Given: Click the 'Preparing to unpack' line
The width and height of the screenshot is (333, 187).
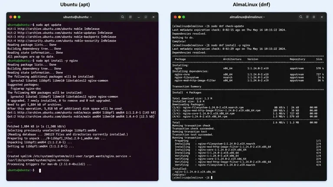Looking at the screenshot, I should coord(56,139).
